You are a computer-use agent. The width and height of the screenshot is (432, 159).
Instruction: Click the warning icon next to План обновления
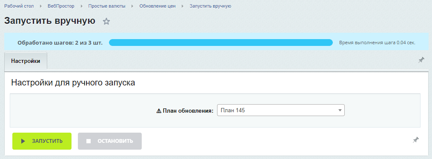159,111
